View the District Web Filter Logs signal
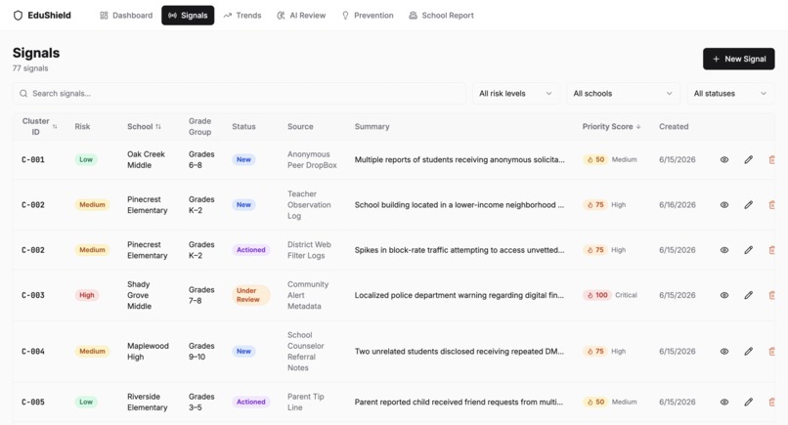The width and height of the screenshot is (788, 425). [x=724, y=250]
